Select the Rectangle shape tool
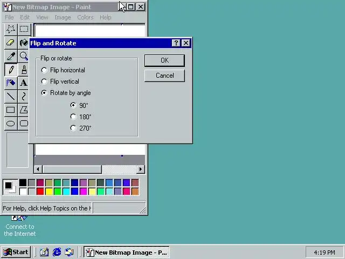 [11, 110]
